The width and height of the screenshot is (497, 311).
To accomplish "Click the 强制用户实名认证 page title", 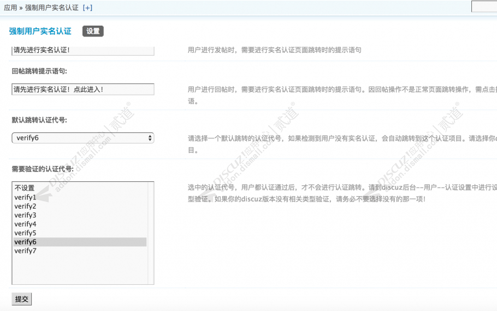I will click(40, 31).
